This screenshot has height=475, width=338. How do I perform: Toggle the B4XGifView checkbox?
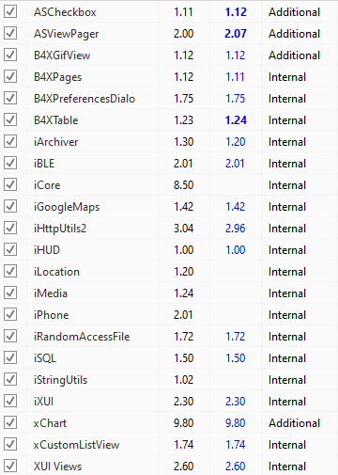pyautogui.click(x=10, y=55)
